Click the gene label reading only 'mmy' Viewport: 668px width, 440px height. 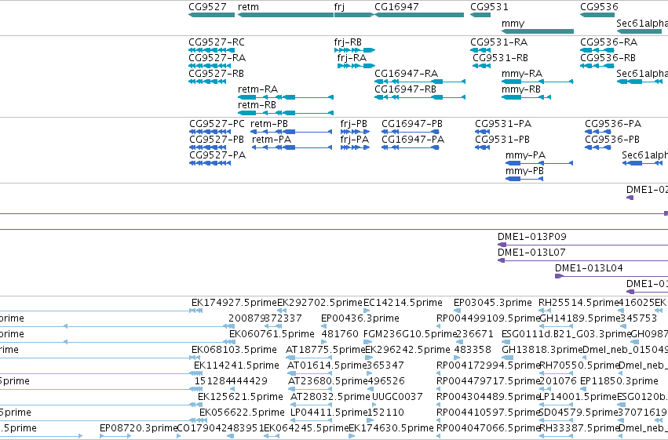(x=513, y=24)
